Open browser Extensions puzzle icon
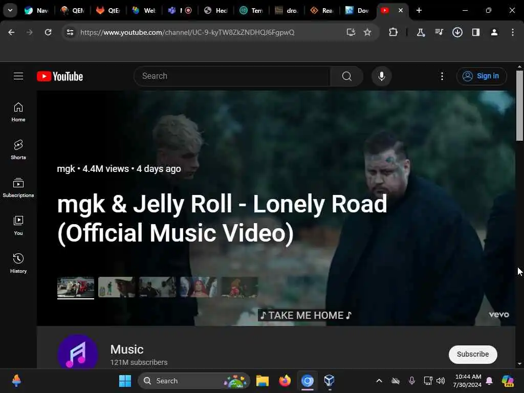524x393 pixels. (394, 32)
